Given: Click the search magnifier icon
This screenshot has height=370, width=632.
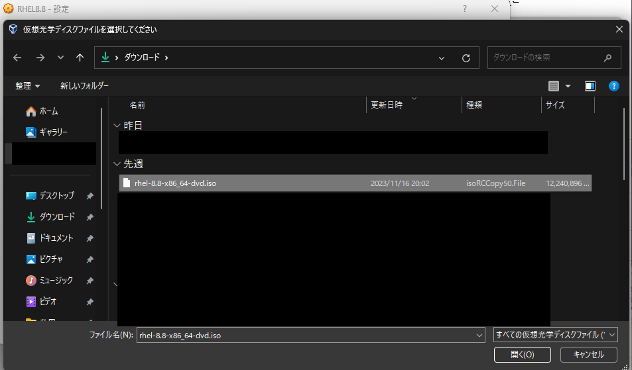Looking at the screenshot, I should click(x=607, y=58).
